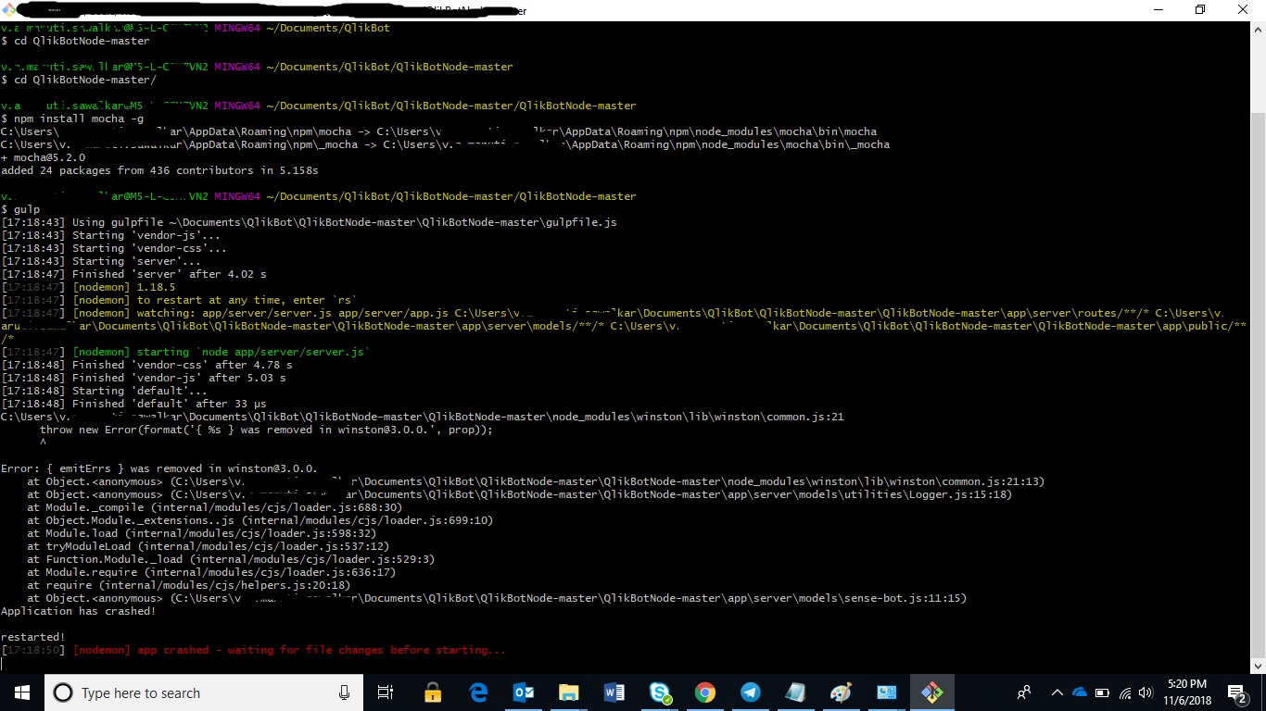Type here to search box in taskbar
This screenshot has width=1266, height=711.
click(204, 692)
